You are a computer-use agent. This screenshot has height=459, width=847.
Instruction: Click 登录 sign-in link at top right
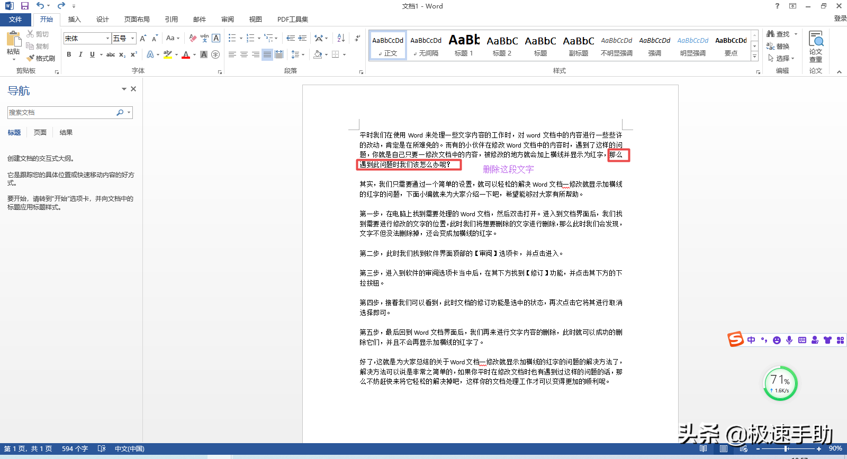coord(840,18)
